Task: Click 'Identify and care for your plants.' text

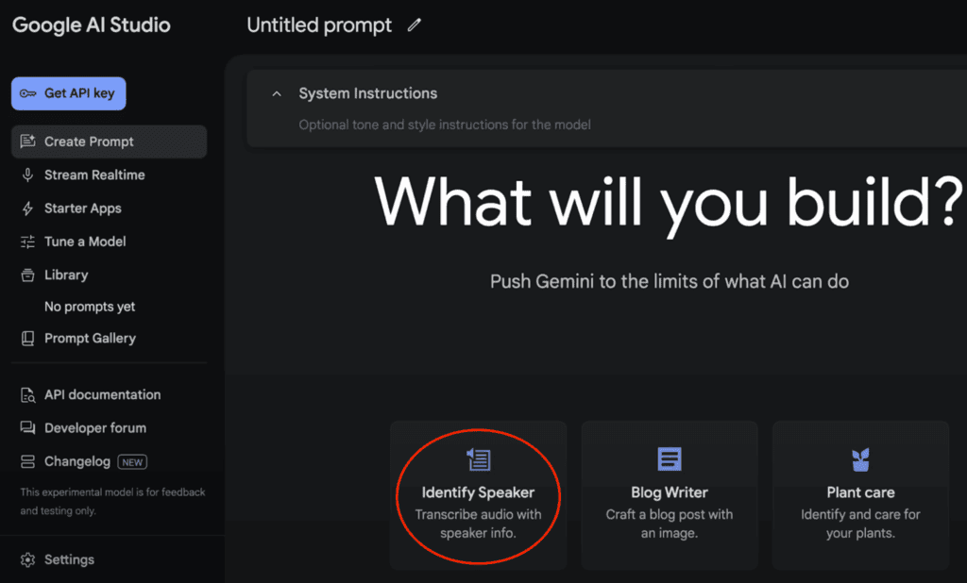Action: pyautogui.click(x=860, y=524)
